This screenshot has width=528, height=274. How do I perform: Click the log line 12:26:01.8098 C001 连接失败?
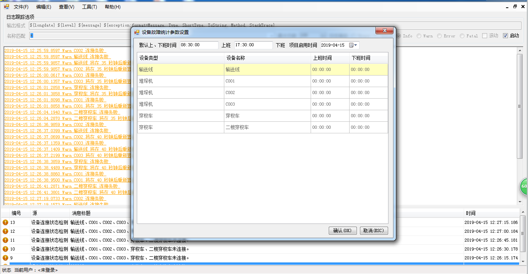(55, 100)
